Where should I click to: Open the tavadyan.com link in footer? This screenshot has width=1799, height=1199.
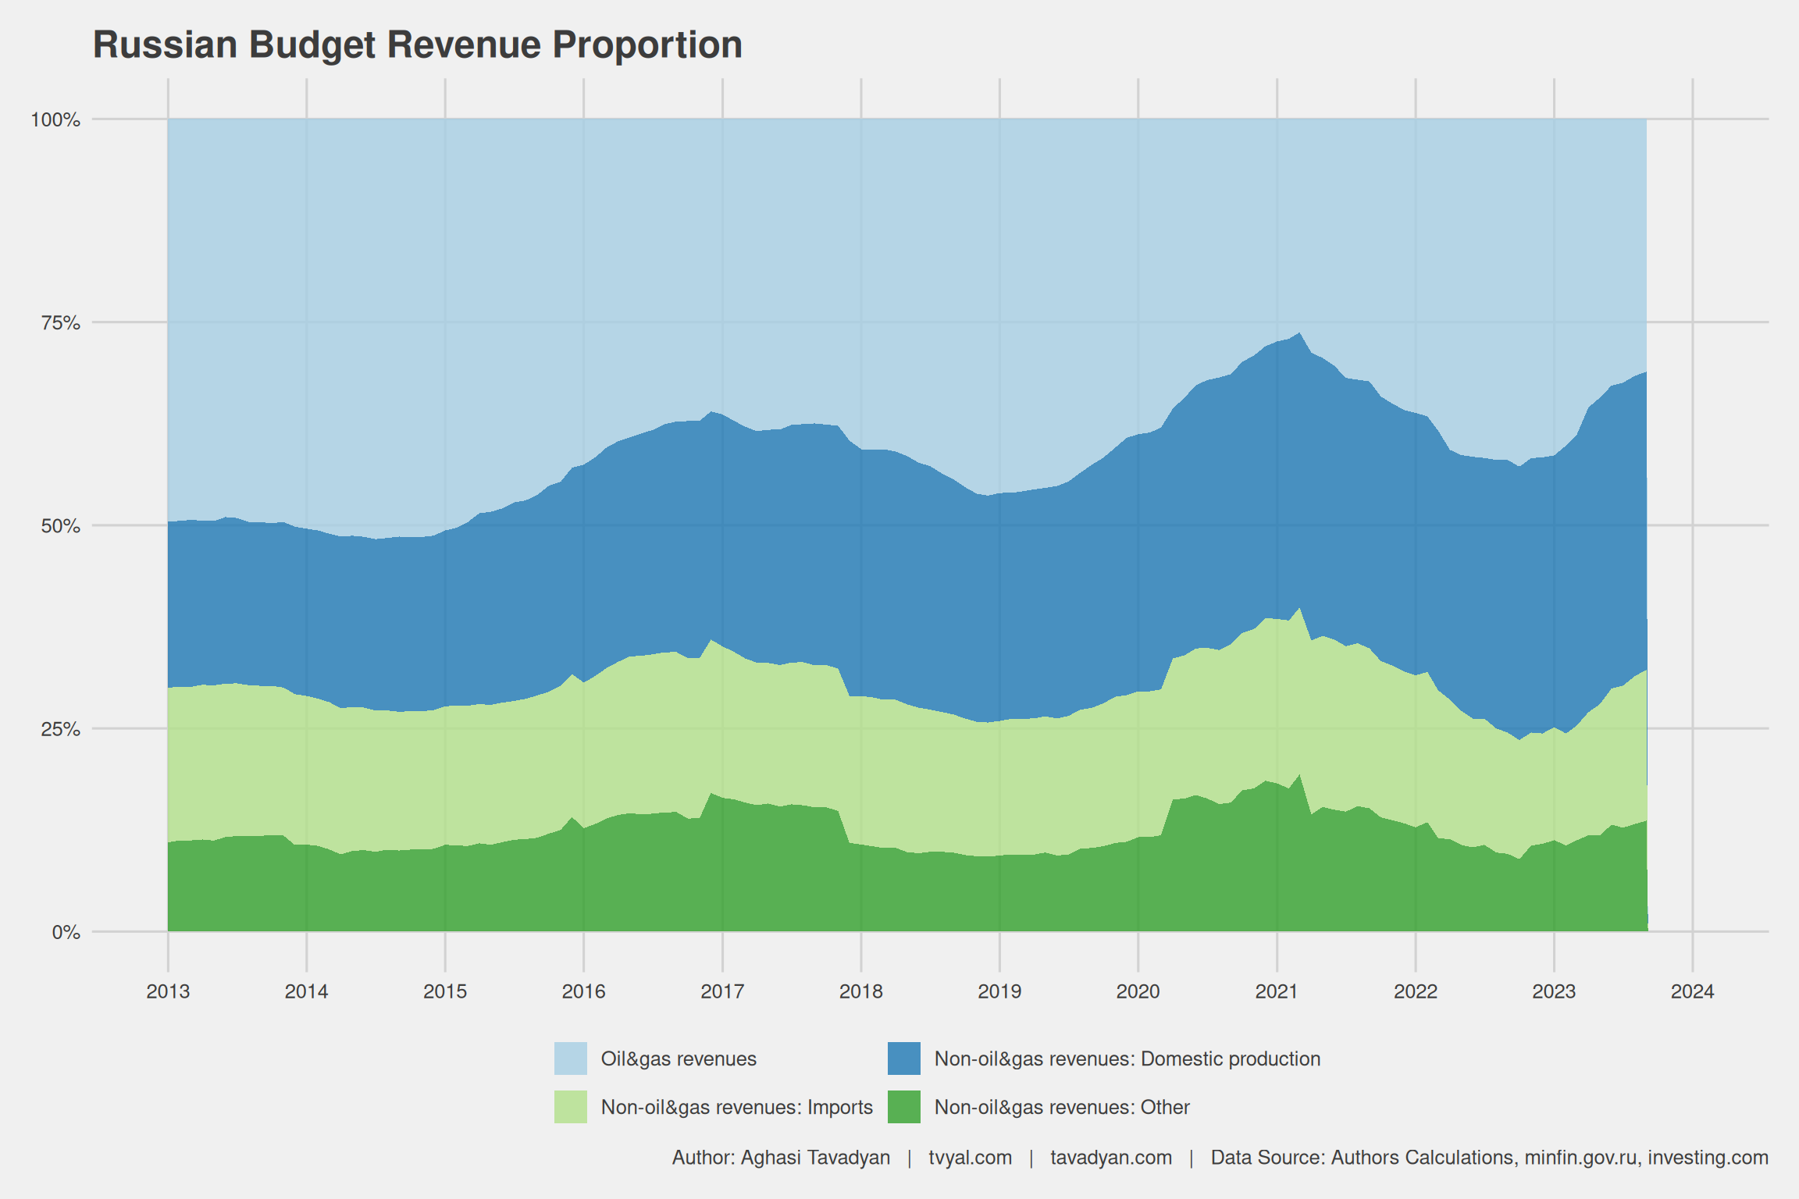[1110, 1158]
